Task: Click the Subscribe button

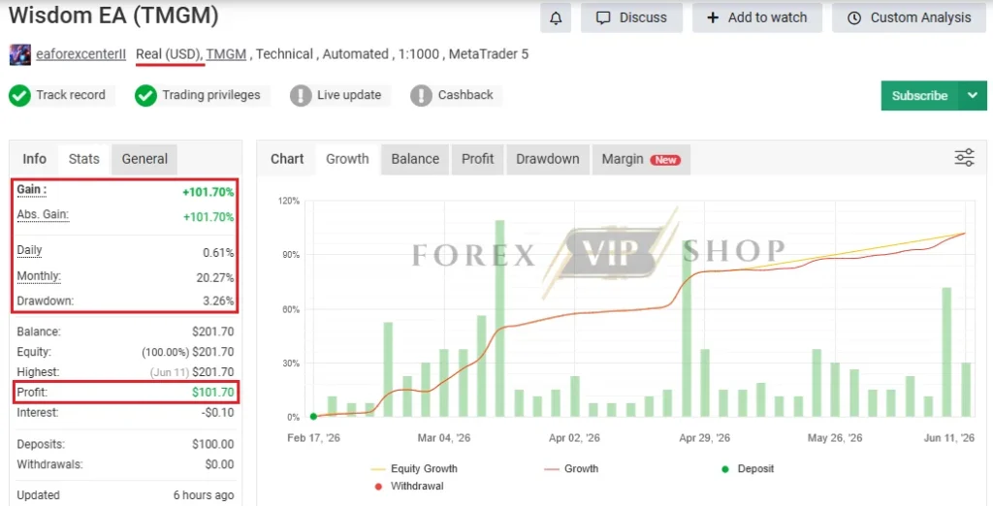Action: click(x=919, y=96)
